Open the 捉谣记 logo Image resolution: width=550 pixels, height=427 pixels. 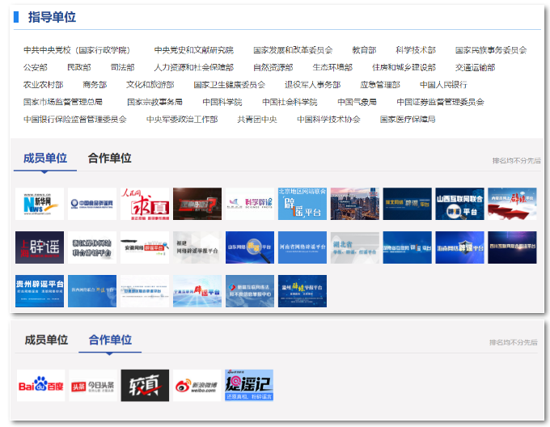tap(249, 386)
